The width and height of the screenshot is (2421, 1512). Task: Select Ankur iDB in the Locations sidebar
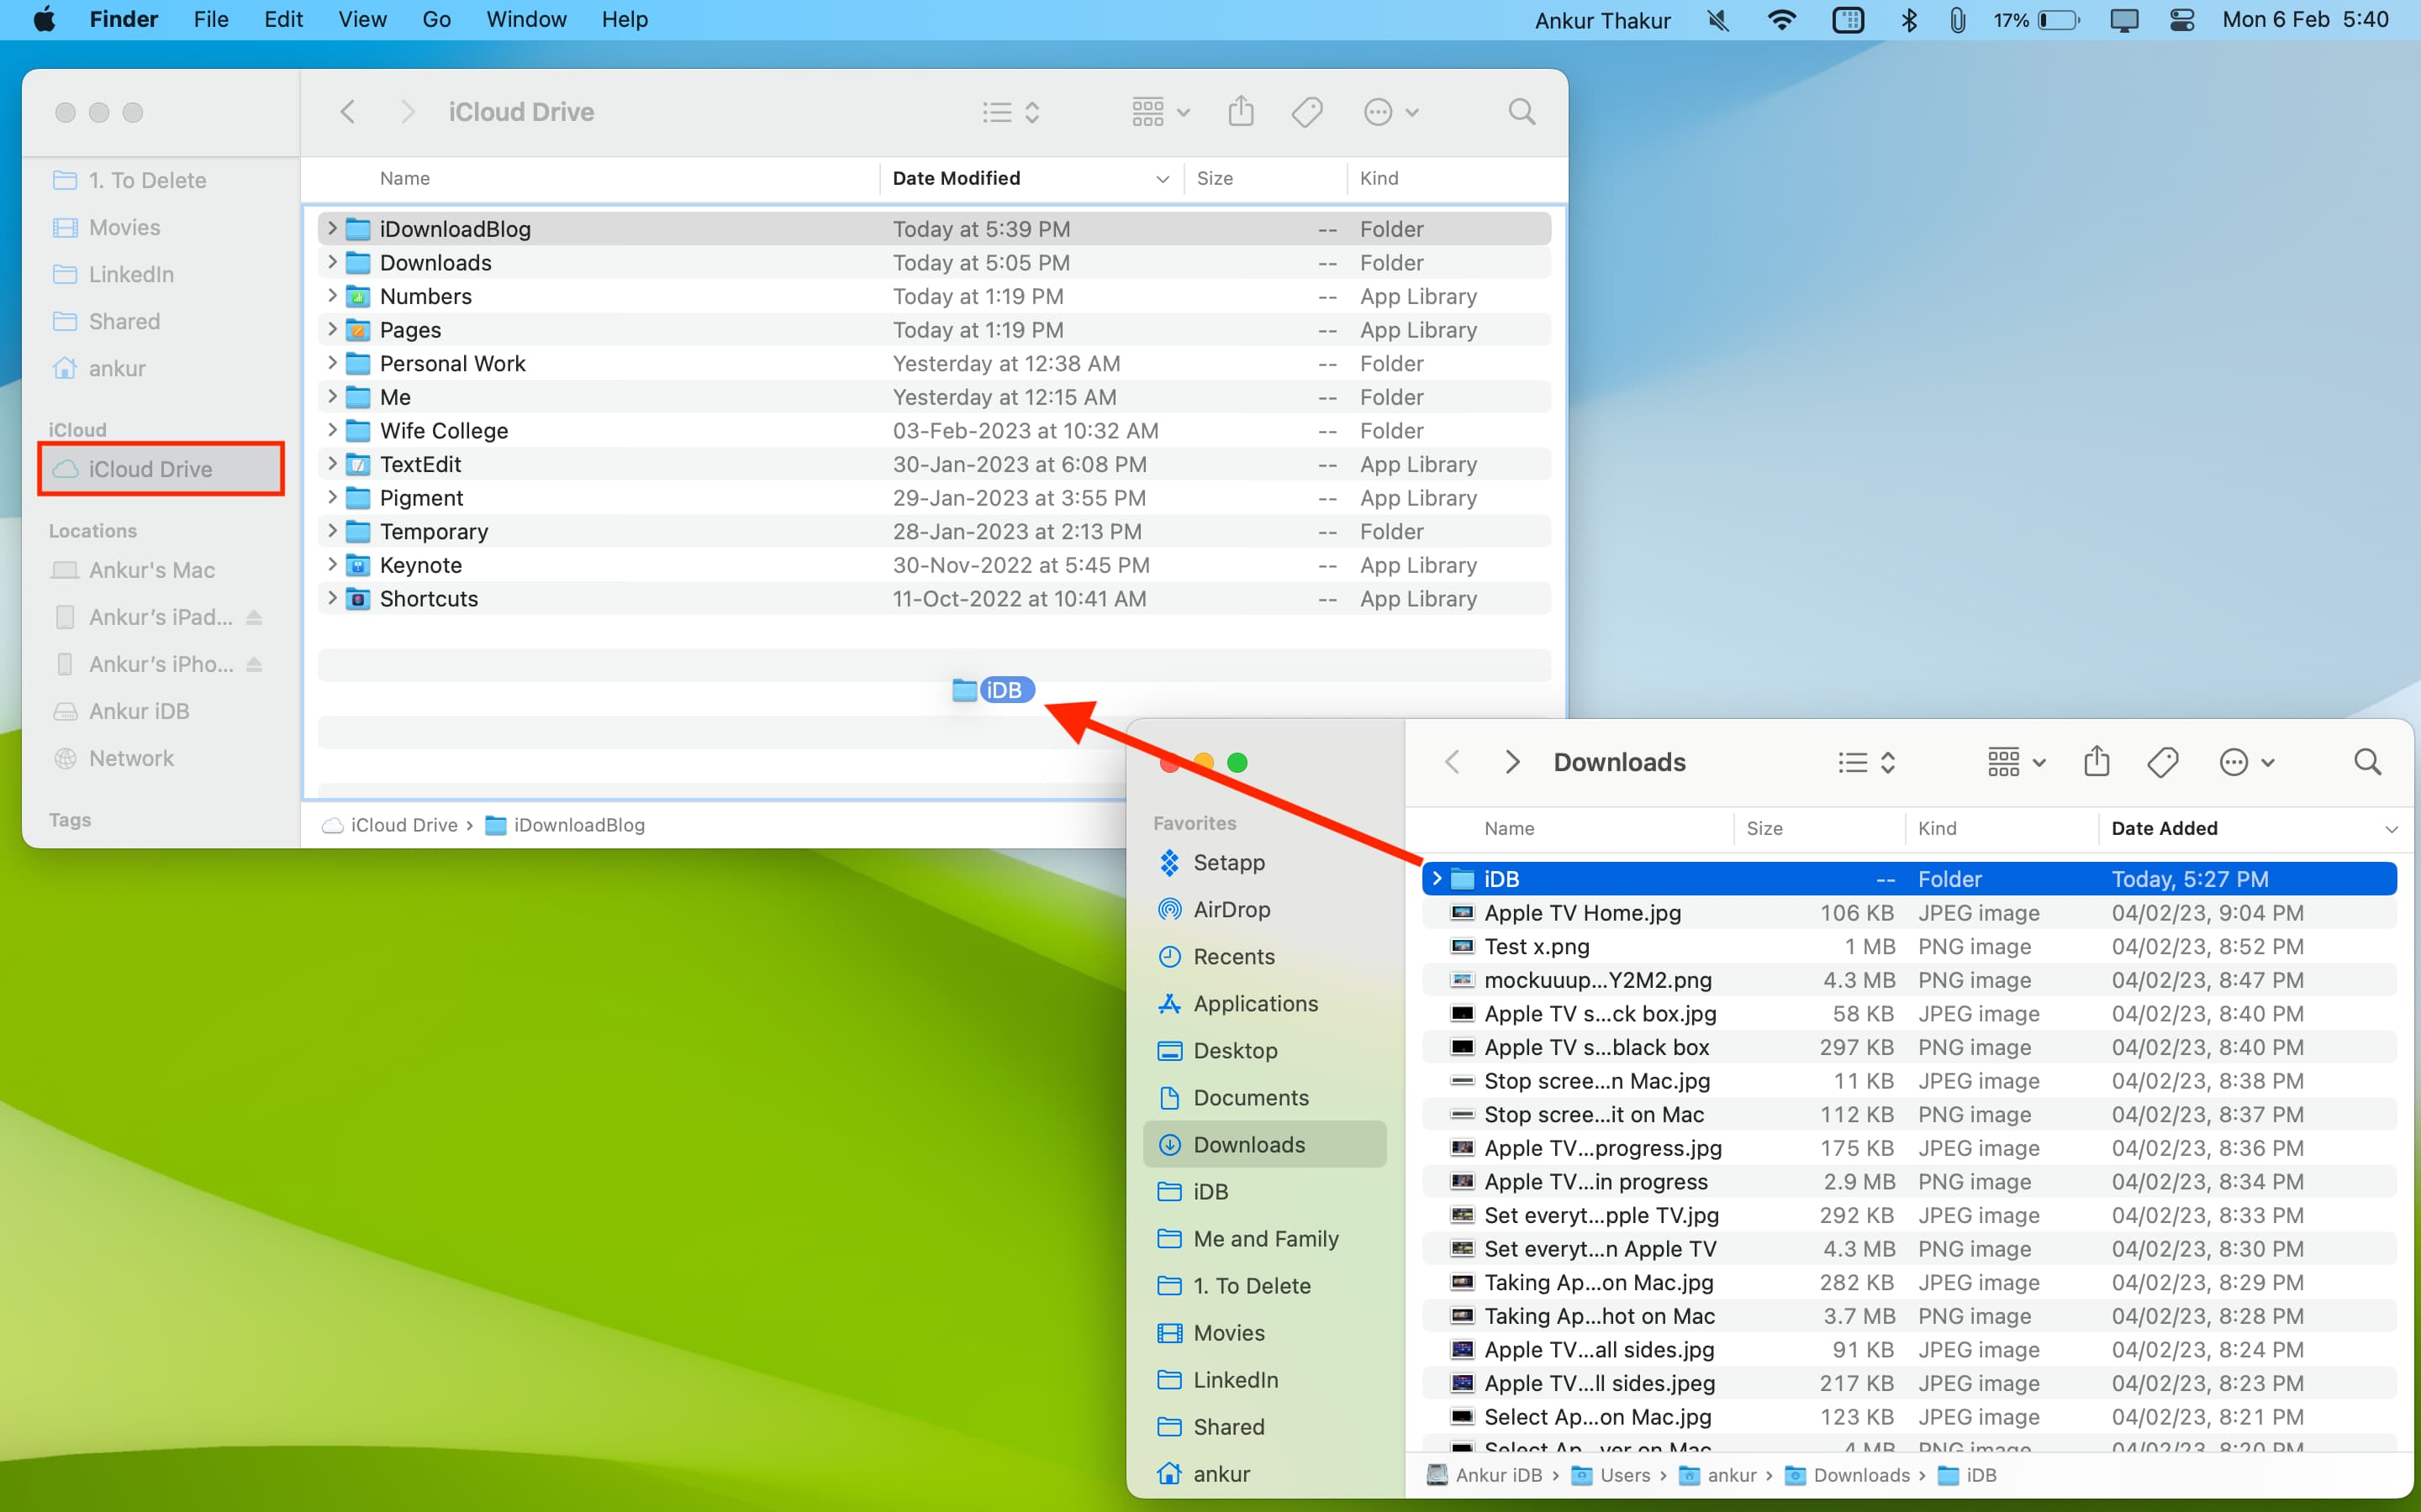click(139, 711)
